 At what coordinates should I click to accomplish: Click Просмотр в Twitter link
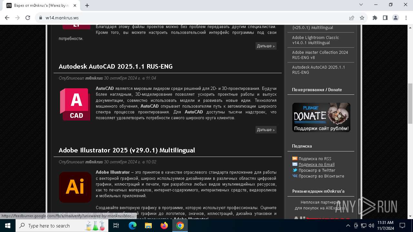pyautogui.click(x=317, y=170)
